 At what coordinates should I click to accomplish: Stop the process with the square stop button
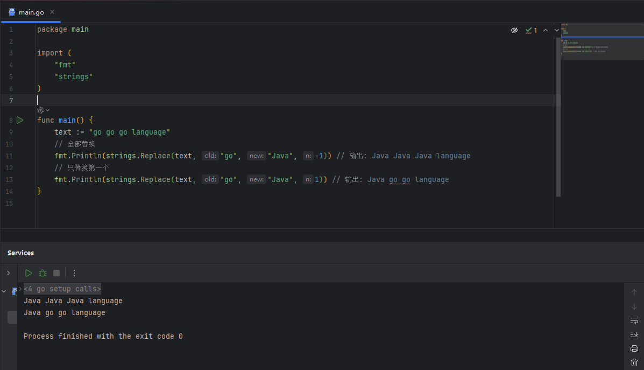56,273
